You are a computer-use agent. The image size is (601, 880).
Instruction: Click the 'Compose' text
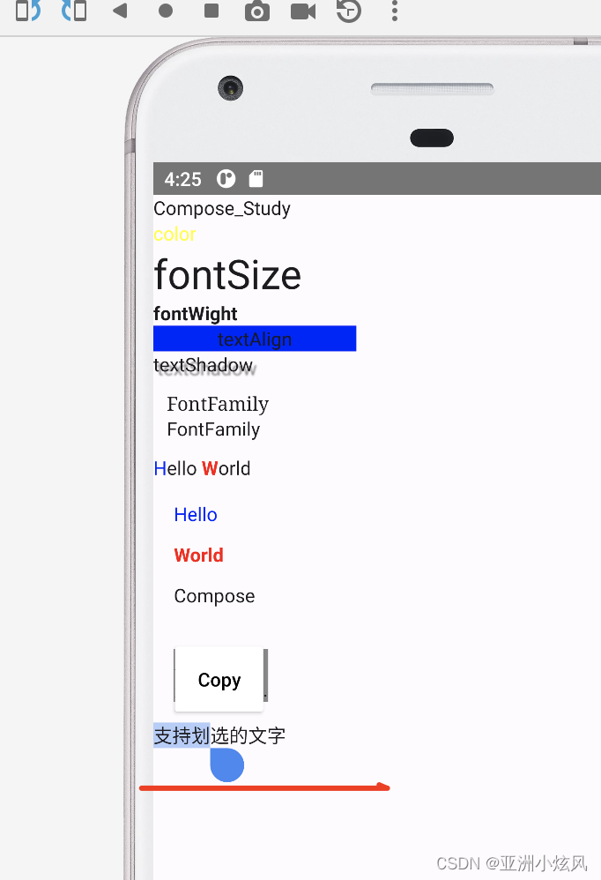coord(215,596)
